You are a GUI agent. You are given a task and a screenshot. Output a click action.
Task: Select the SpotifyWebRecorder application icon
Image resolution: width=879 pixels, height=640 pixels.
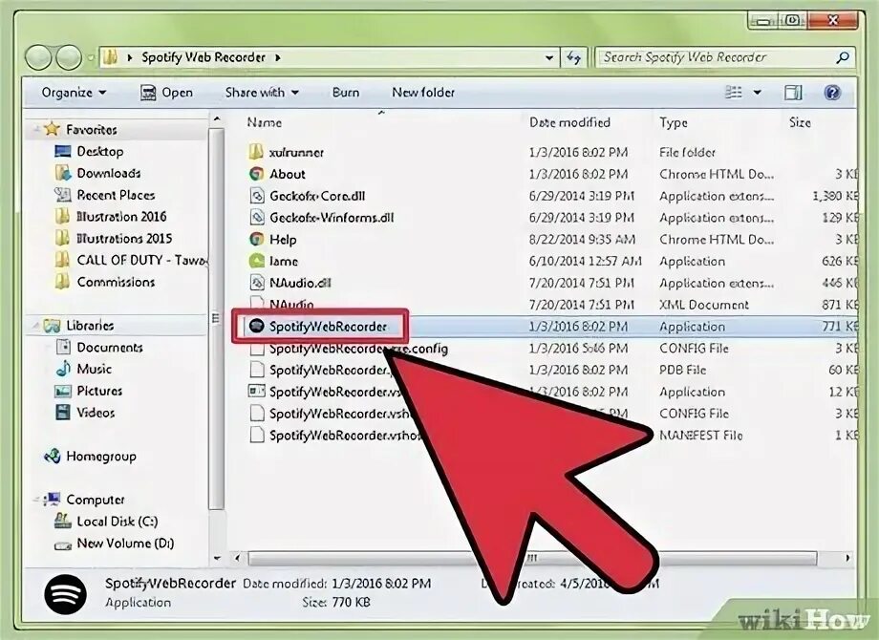pos(256,326)
